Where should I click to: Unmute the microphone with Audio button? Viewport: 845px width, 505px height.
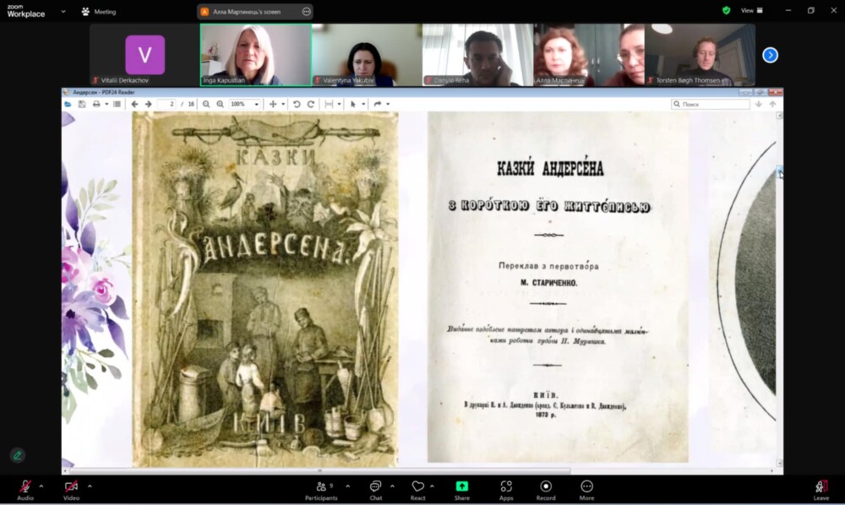(x=25, y=487)
